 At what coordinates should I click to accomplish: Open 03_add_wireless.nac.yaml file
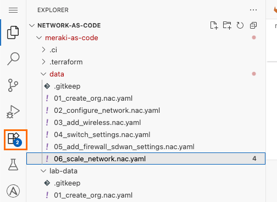146,123
